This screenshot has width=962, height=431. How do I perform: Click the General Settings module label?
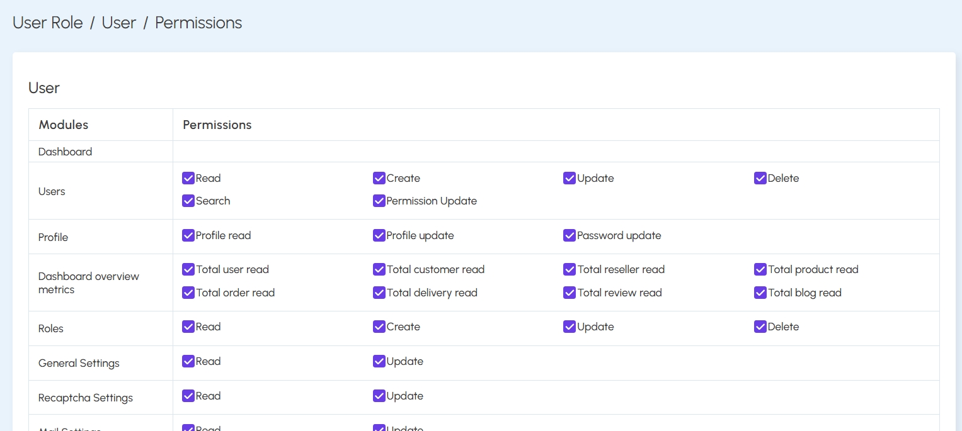tap(79, 363)
